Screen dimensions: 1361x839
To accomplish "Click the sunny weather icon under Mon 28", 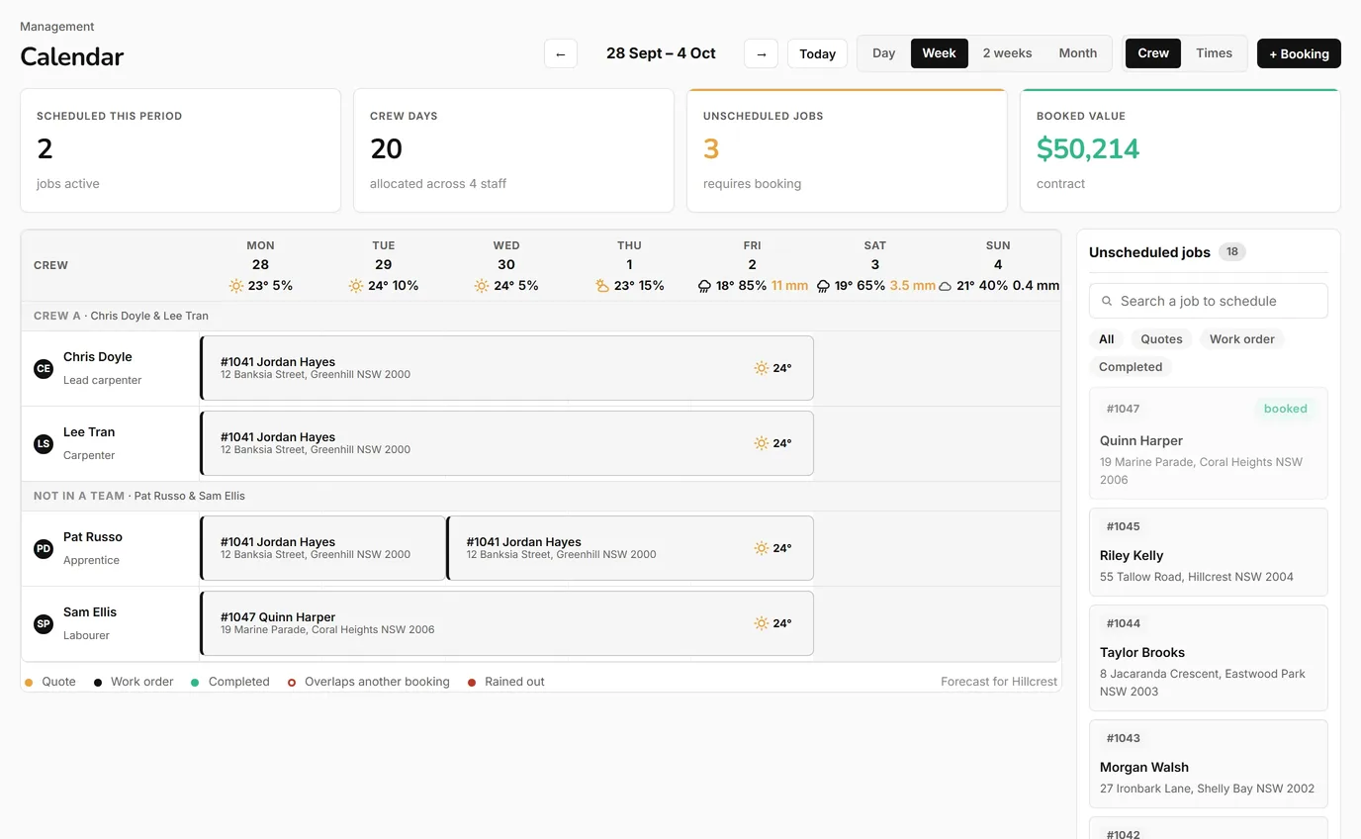I will tap(236, 286).
